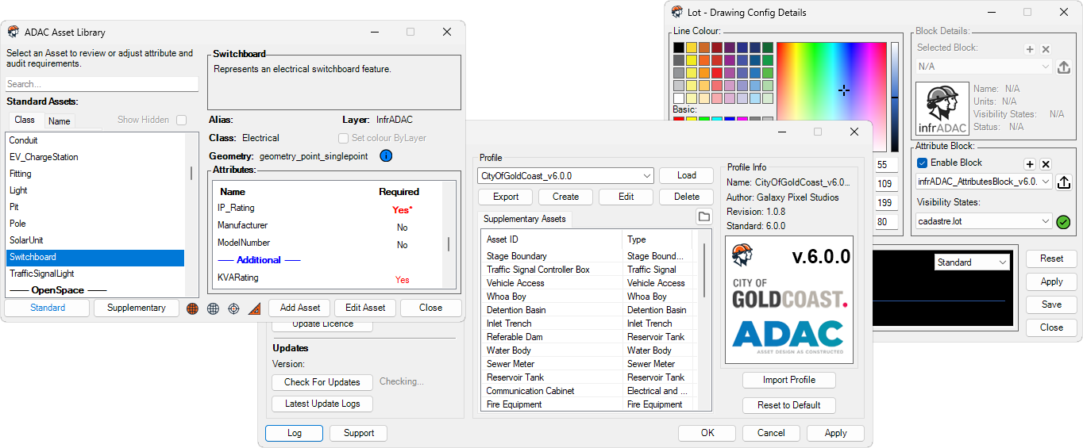Open the Support tab button
This screenshot has width=1083, height=448.
(359, 433)
